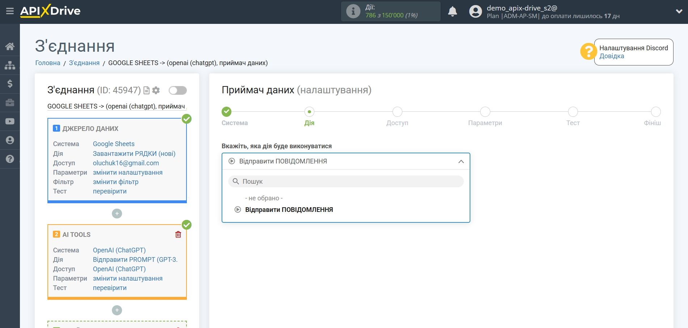The image size is (688, 328).
Task: Click the Пошук search field
Action: 346,182
